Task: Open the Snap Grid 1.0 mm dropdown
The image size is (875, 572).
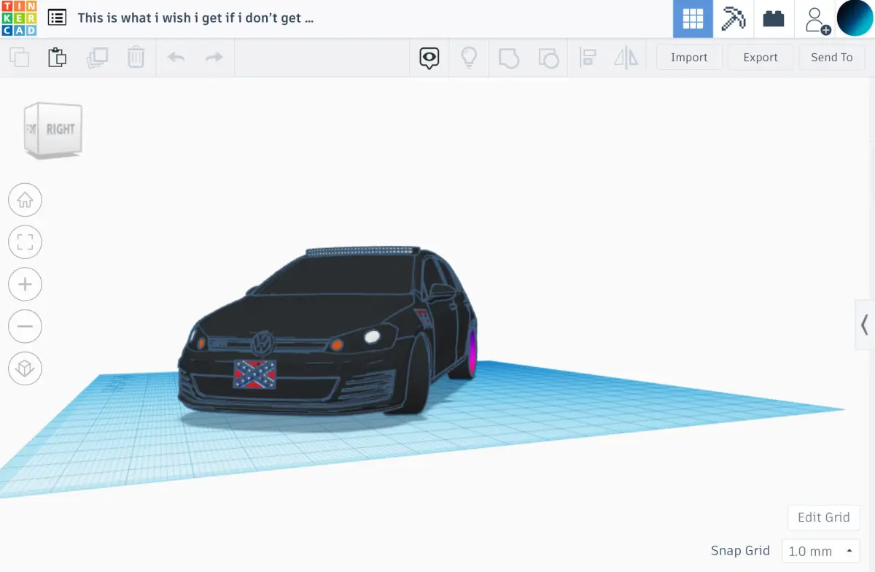Action: [x=821, y=552]
